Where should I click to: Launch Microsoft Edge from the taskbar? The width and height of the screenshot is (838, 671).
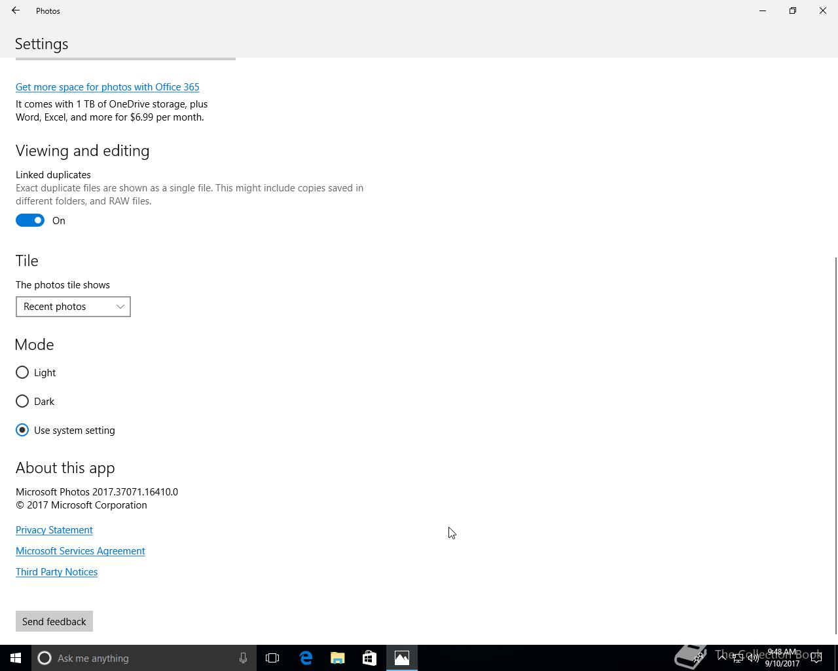pos(306,658)
